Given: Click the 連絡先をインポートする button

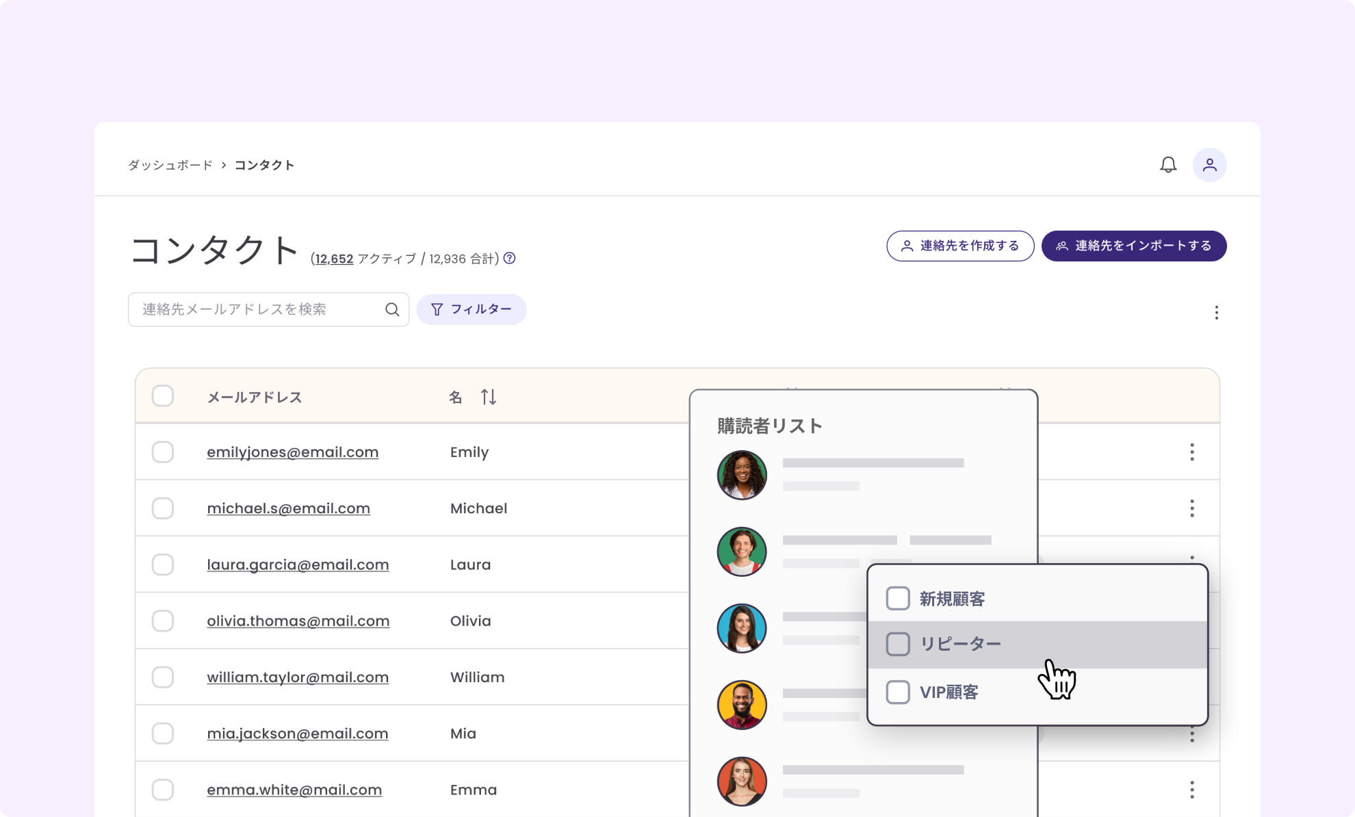Looking at the screenshot, I should click(x=1133, y=246).
